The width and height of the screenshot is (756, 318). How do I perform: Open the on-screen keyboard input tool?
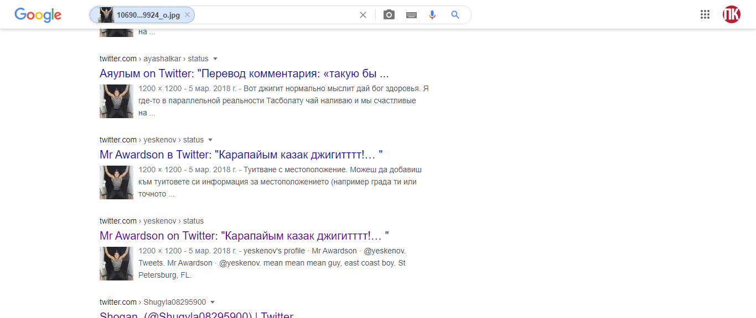[x=411, y=15]
